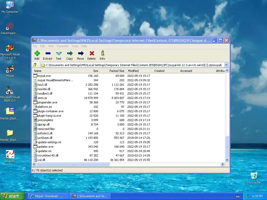Screen dimensions: 267x200
Task: Sort by the Created column header
Action: click(x=165, y=71)
